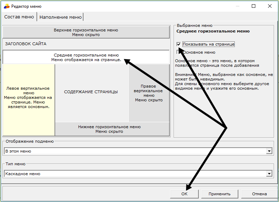Viewport: 279px width, 202px height.
Task: Minimize the Редактор меню window
Action: (x=238, y=6)
